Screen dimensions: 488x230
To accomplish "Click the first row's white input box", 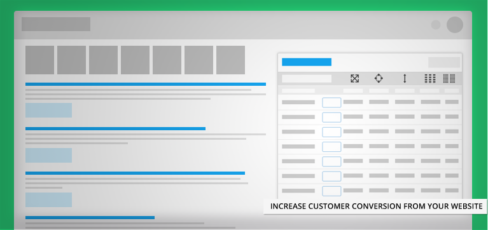I will (x=331, y=102).
